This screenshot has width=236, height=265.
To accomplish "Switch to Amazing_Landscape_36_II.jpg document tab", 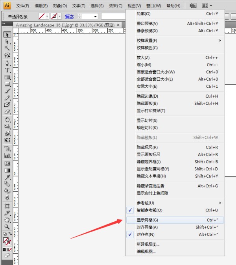I will pos(65,25).
